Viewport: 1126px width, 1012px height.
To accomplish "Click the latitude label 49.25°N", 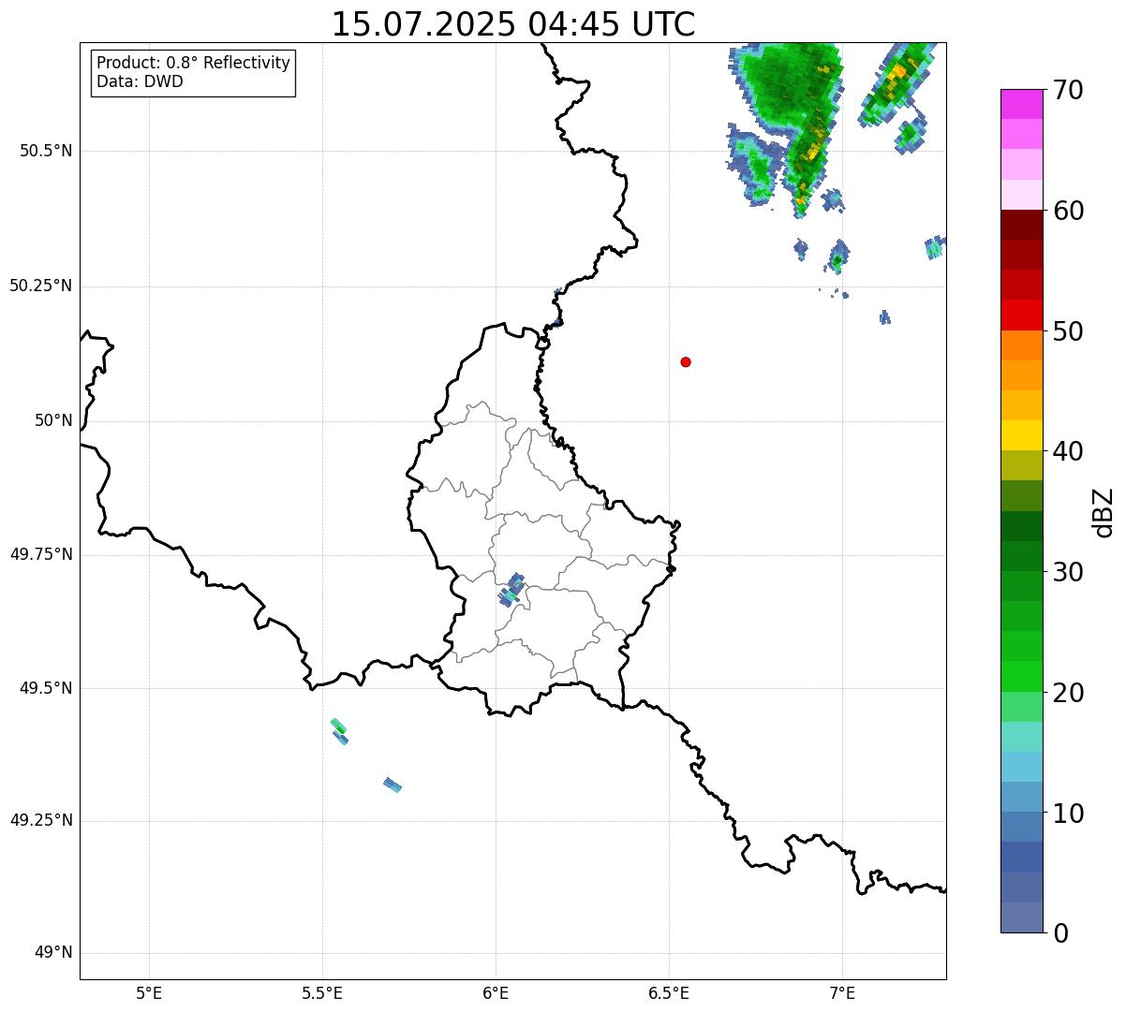I will [x=40, y=821].
